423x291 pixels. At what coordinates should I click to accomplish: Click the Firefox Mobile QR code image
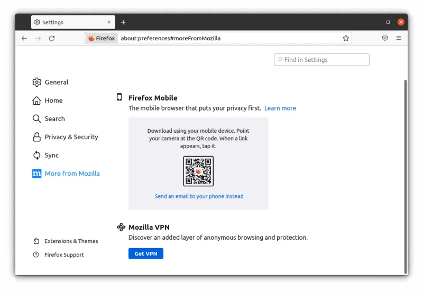pyautogui.click(x=198, y=171)
